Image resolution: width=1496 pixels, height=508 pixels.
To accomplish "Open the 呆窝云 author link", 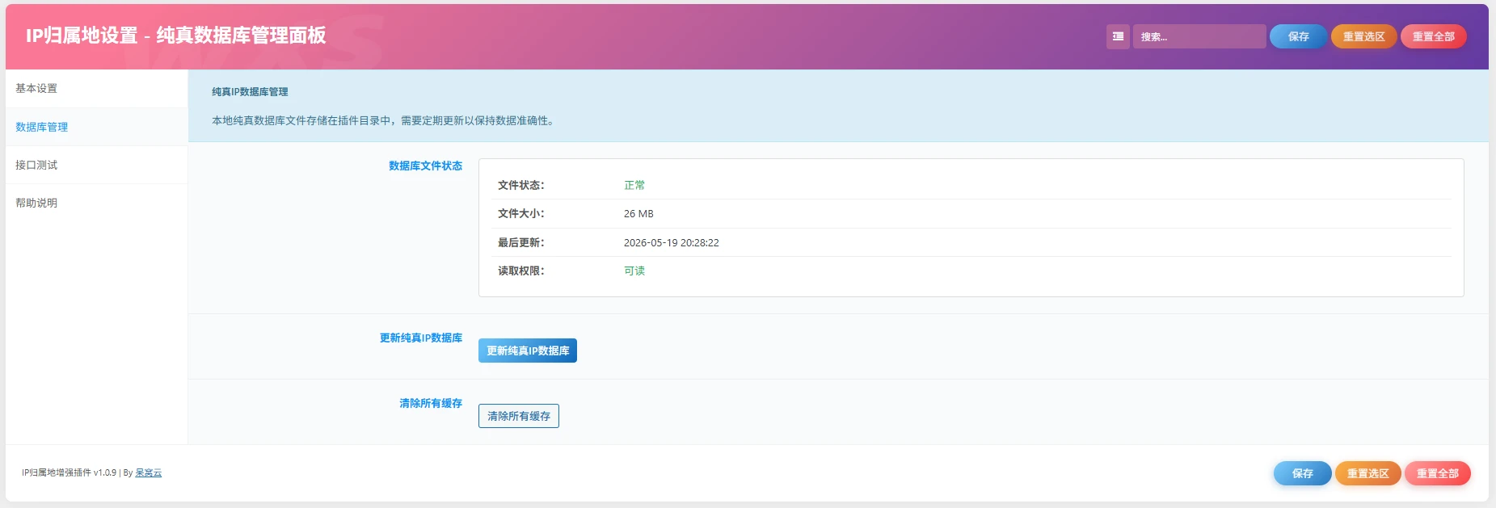I will [148, 472].
